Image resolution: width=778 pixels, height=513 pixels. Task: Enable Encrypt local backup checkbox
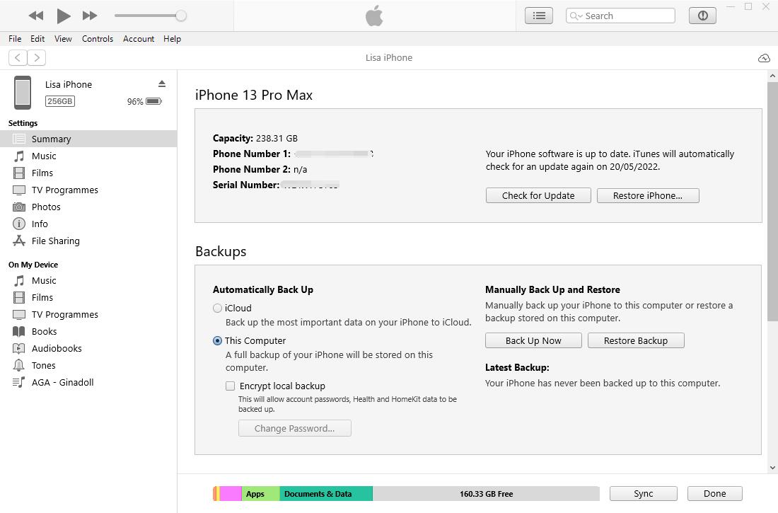(x=231, y=386)
